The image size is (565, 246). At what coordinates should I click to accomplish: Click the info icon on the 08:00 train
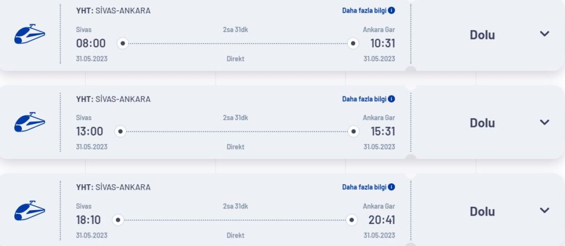click(392, 10)
